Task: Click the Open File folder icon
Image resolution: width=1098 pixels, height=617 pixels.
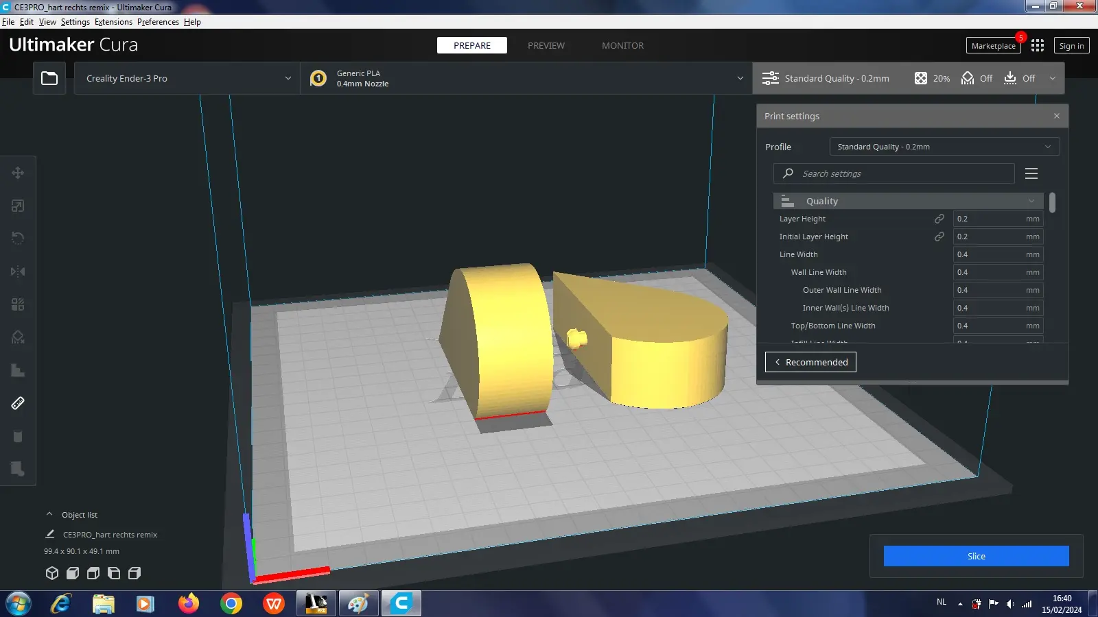Action: [49, 78]
